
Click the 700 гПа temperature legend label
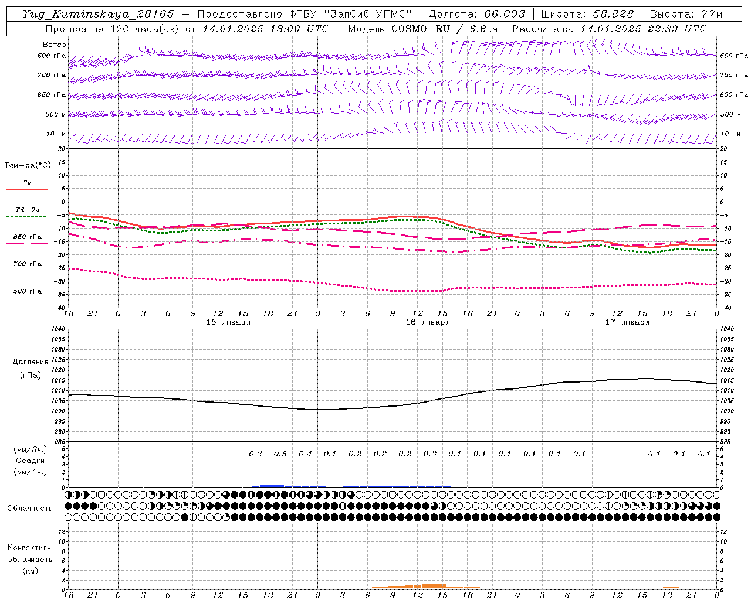point(27,264)
